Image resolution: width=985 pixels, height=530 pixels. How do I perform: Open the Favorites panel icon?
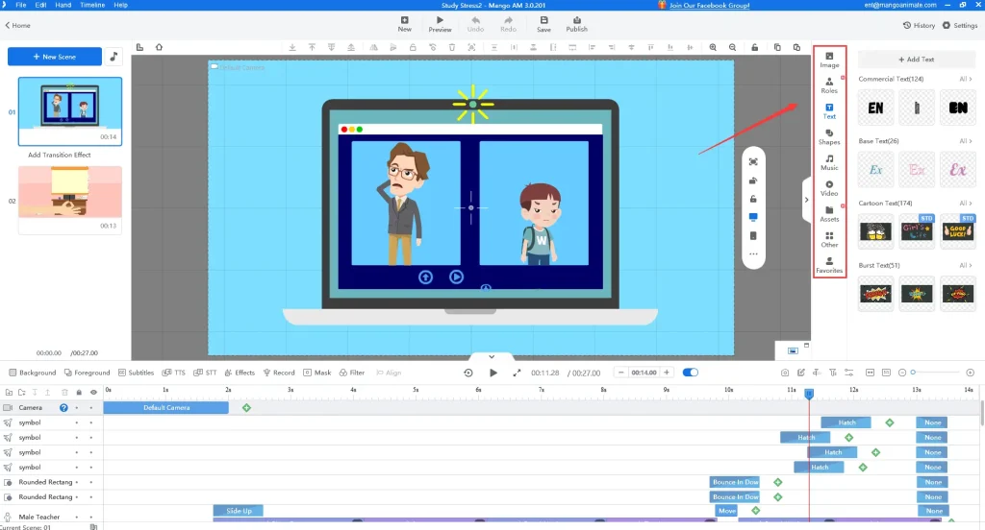pyautogui.click(x=829, y=264)
